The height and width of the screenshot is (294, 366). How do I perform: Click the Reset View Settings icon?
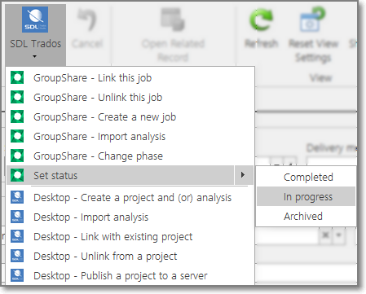pos(312,19)
